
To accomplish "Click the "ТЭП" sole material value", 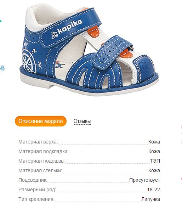I will (x=155, y=161).
